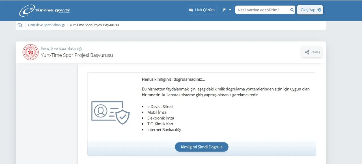Click the key icon in the top bar
362x164 pixels.
pyautogui.click(x=224, y=9)
